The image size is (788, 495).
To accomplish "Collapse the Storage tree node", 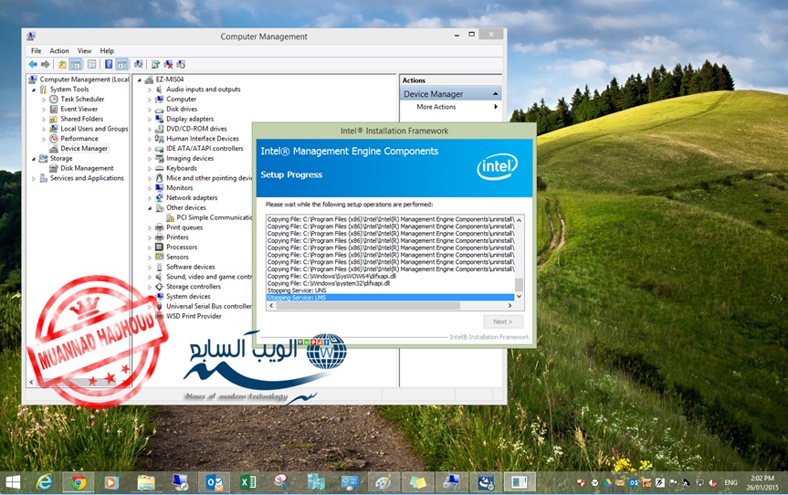I will pos(34,158).
